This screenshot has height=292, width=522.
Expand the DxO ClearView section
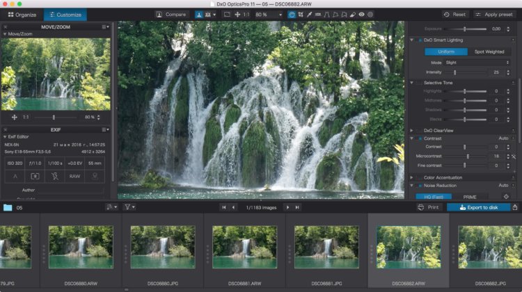tap(412, 131)
